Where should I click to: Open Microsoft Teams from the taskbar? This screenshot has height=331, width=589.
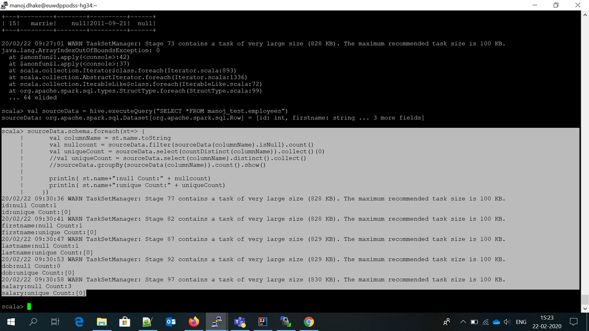[239, 322]
